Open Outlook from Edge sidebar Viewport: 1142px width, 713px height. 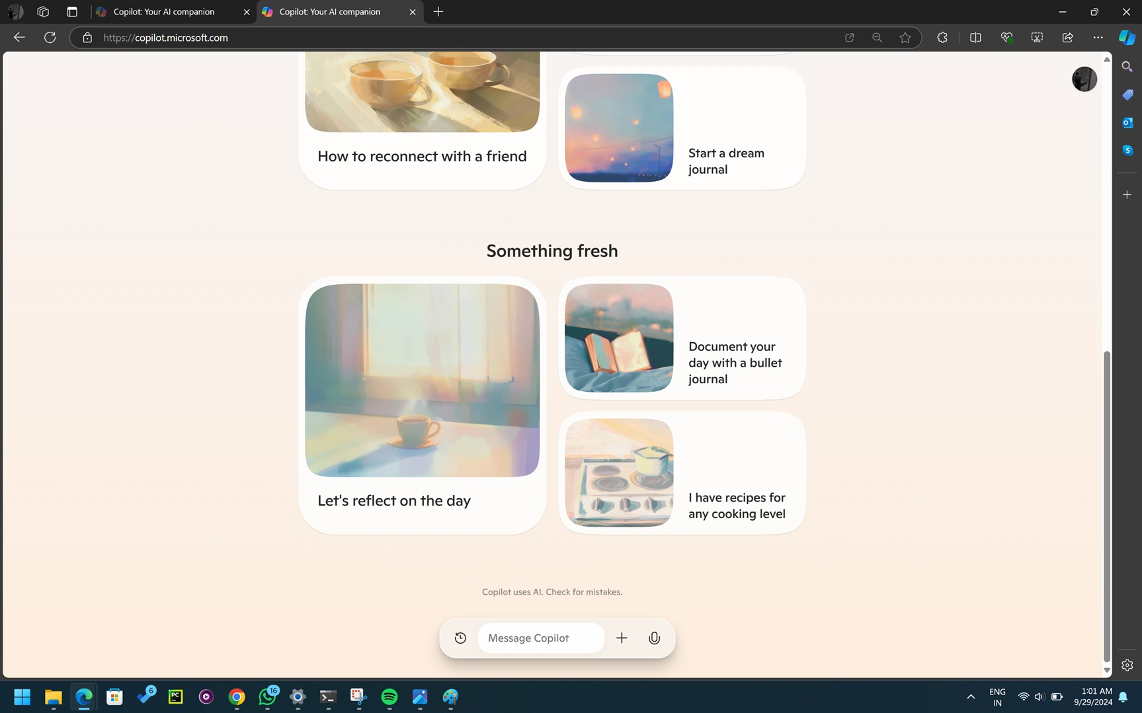[1127, 123]
